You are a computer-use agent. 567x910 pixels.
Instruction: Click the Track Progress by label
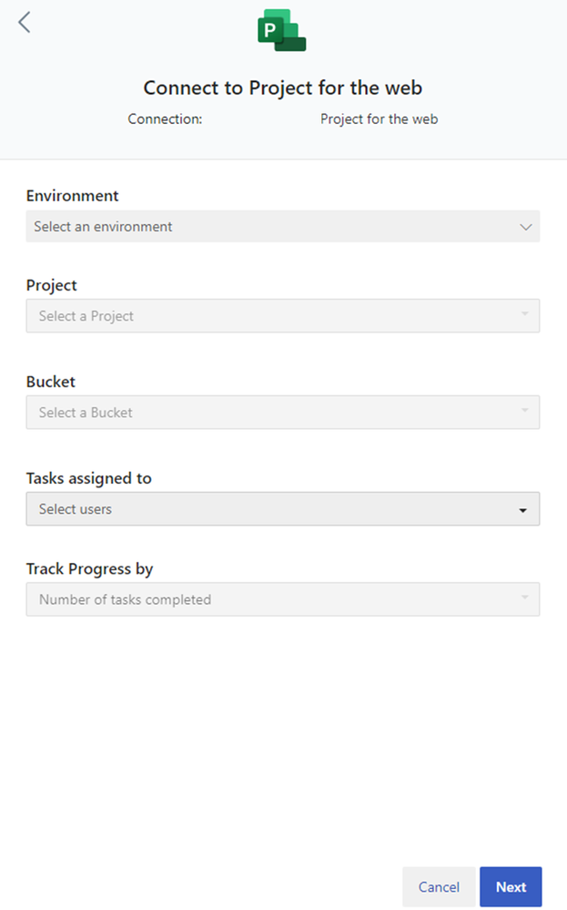point(89,568)
